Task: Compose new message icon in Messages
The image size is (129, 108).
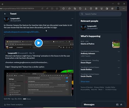Action: point(117,104)
